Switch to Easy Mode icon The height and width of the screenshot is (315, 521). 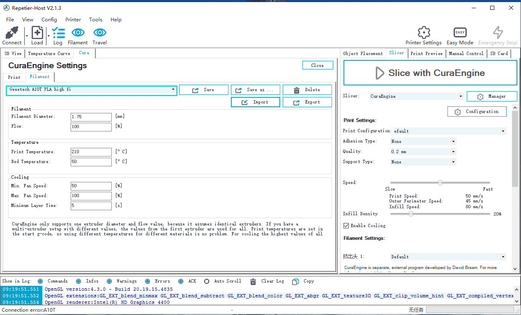460,33
